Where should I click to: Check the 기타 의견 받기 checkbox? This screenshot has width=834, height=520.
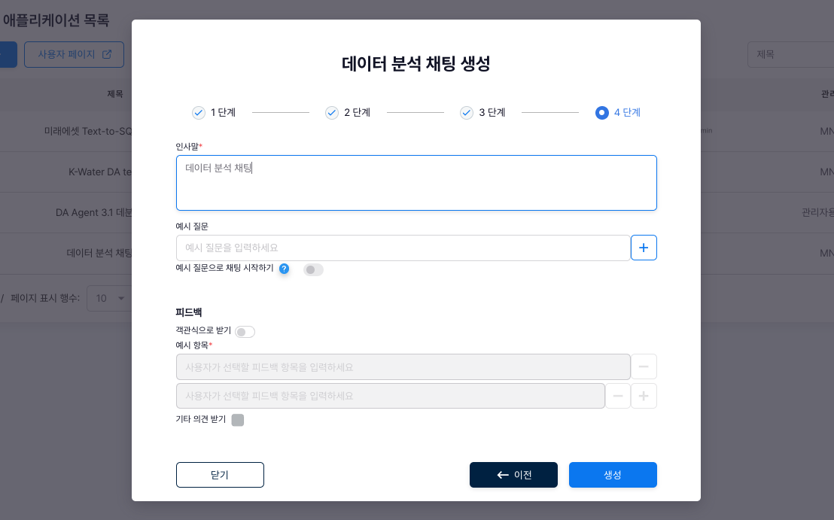pos(238,420)
